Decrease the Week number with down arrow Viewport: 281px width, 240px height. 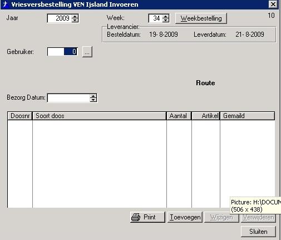(165, 21)
